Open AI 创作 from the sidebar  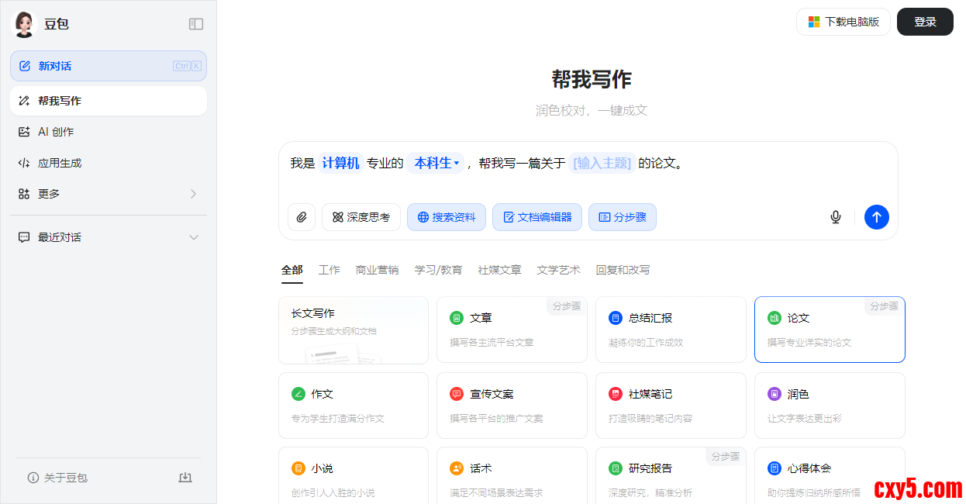56,132
